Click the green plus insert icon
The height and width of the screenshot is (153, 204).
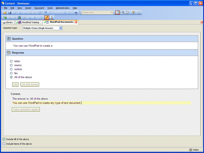pos(5,18)
